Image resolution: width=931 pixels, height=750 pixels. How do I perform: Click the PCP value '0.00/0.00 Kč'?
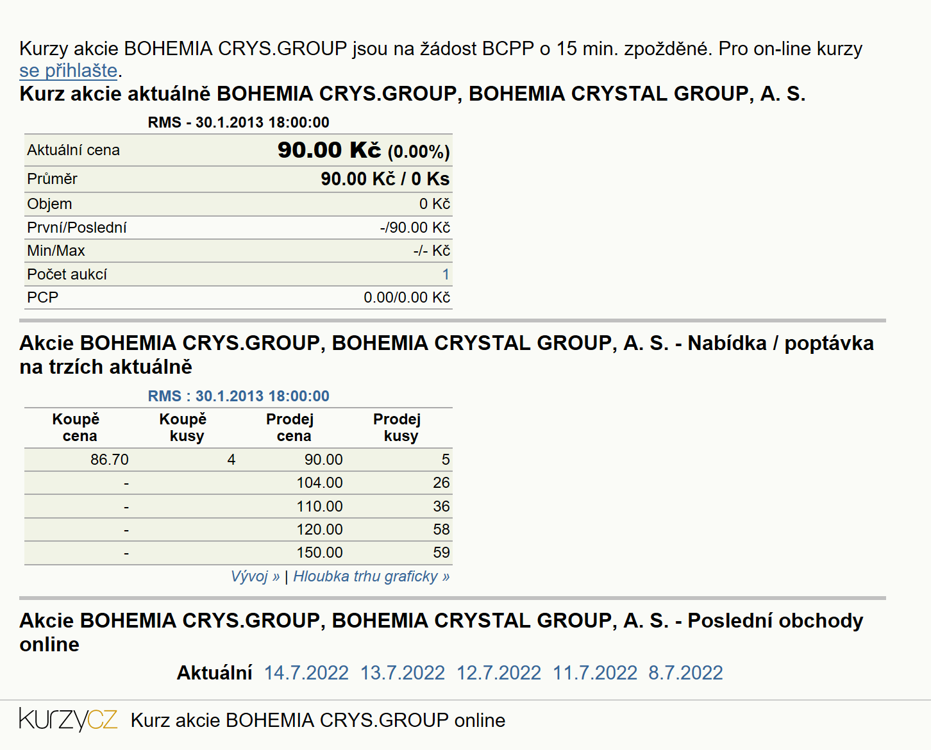(407, 297)
